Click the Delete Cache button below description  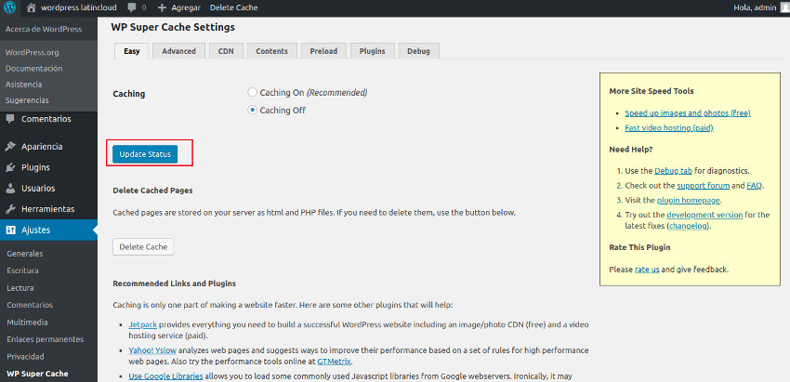click(x=143, y=247)
